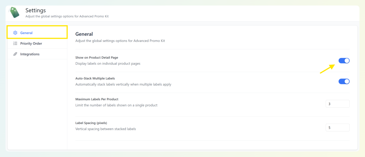
Task: Click the green promo tag logo icon
Action: tap(14, 13)
